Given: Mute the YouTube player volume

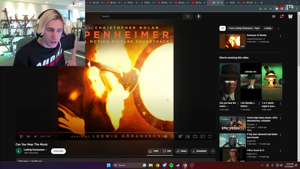Looking at the screenshot, I should point(36,137).
